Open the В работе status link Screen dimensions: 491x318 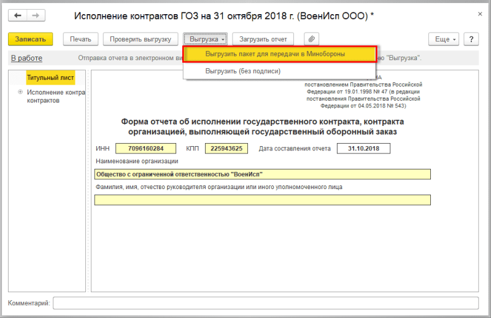click(x=26, y=58)
